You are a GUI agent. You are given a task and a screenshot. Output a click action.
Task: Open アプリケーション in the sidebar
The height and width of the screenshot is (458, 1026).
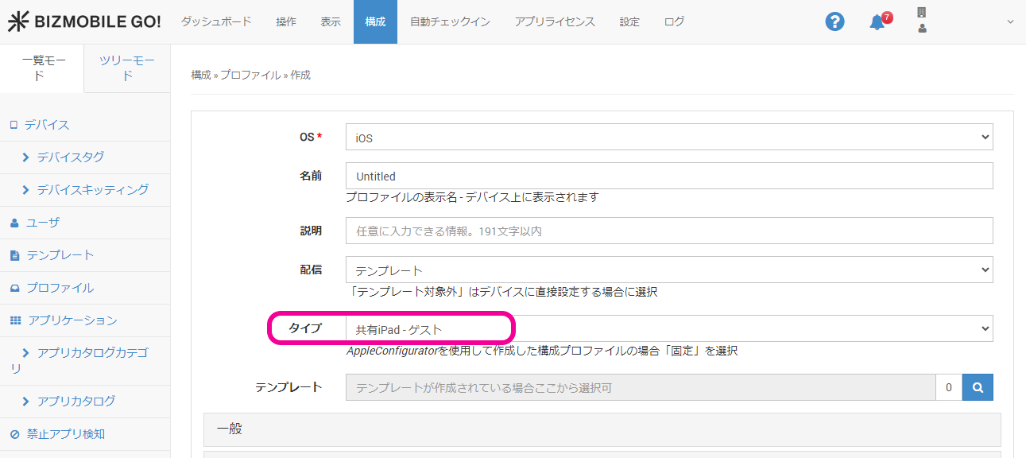(72, 320)
